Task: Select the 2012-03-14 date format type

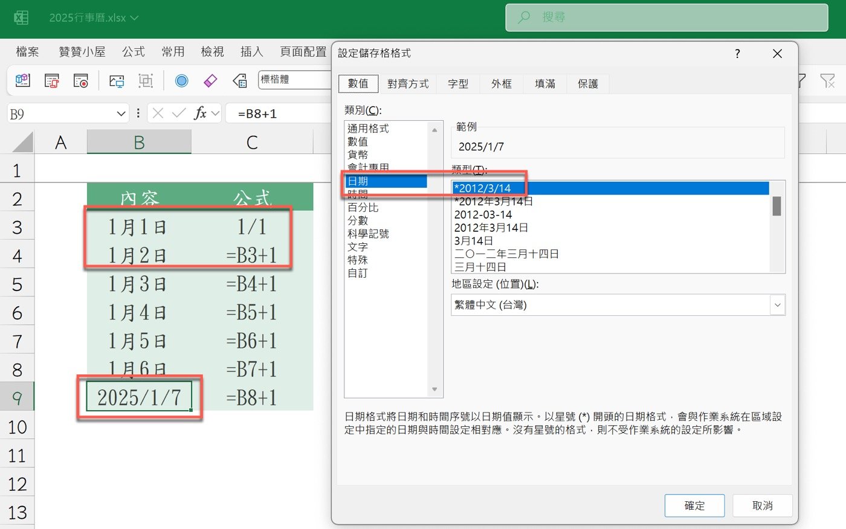Action: click(x=483, y=214)
